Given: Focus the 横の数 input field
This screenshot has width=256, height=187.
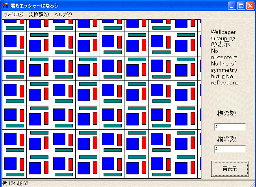Looking at the screenshot, I should pos(230,127).
